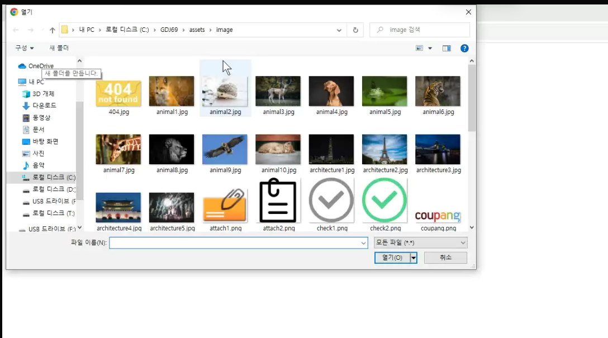
Task: Click the view mode thumbnail icon
Action: [419, 48]
